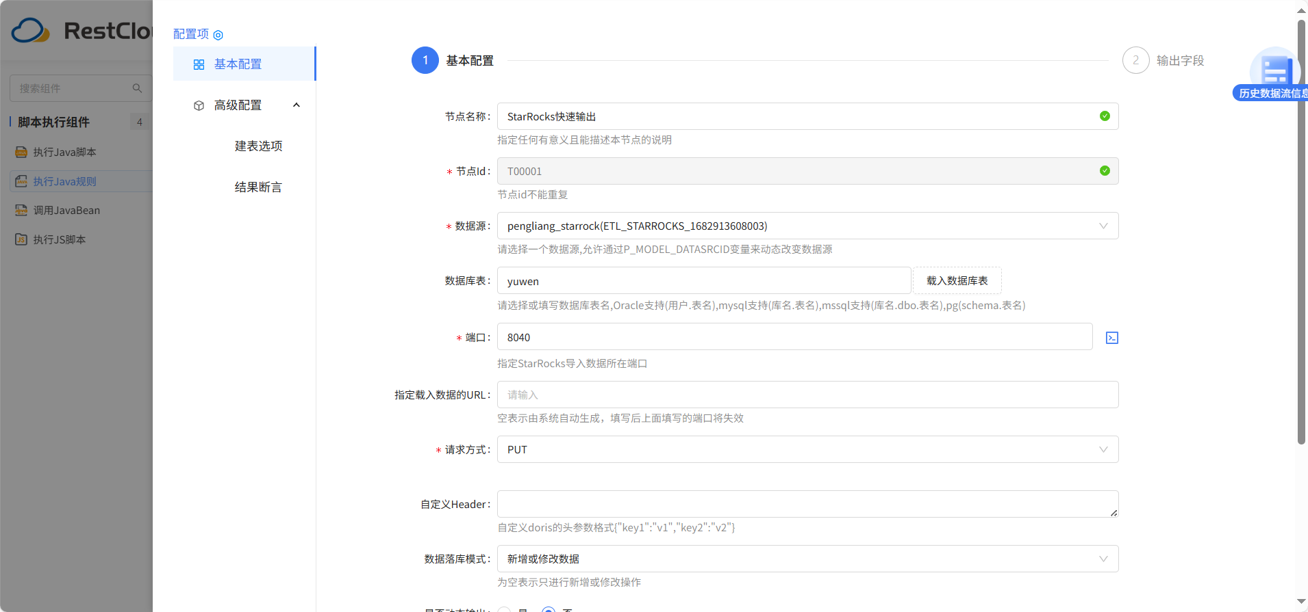Click the vertical scrollbar of the dialog
Viewport: 1308px width, 612px height.
[1301, 232]
